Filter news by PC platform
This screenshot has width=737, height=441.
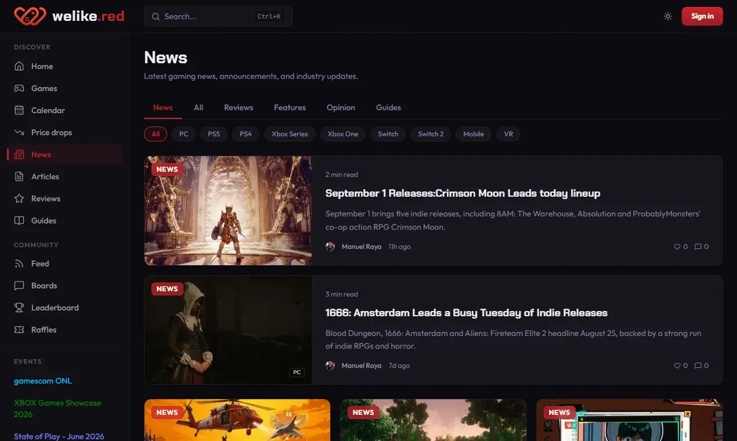184,134
